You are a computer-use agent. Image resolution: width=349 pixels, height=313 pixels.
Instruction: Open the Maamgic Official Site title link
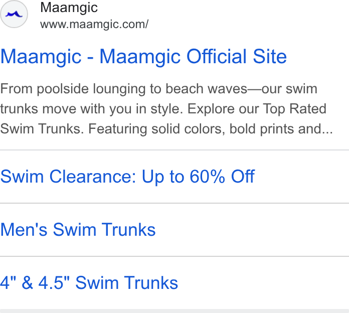pyautogui.click(x=143, y=57)
